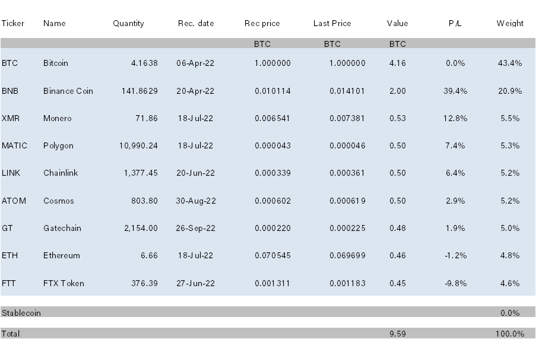Screen dimensions: 536x339
Task: Click P/L value -1.2%
Action: 455,255
